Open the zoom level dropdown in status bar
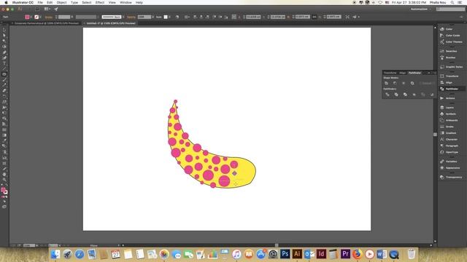Image resolution: width=467 pixels, height=262 pixels. click(x=37, y=245)
